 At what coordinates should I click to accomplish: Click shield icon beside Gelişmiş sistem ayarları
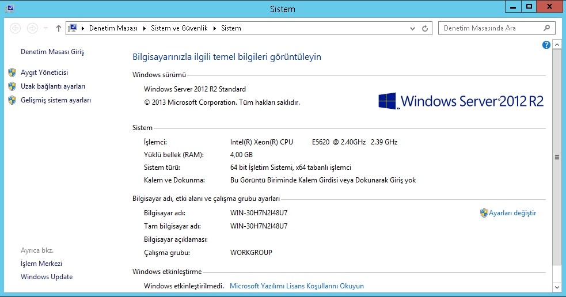(12, 100)
